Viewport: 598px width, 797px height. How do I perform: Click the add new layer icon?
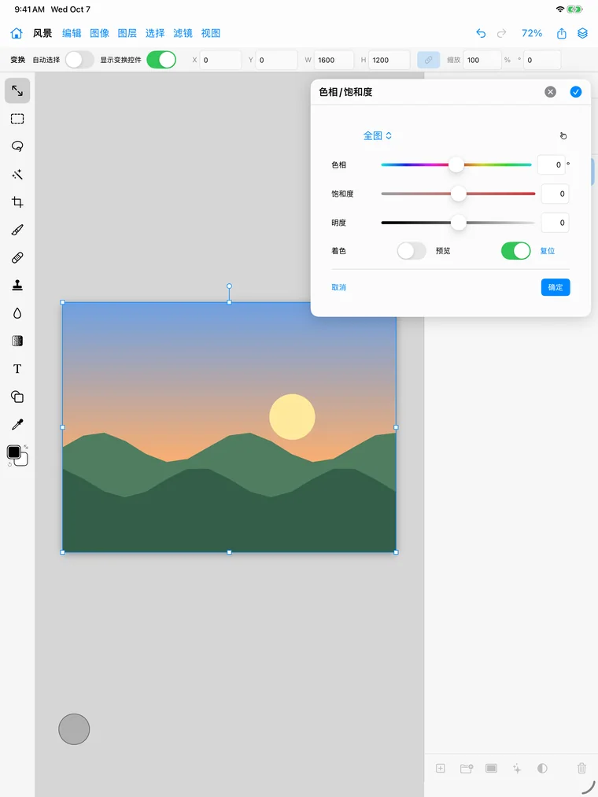point(441,769)
